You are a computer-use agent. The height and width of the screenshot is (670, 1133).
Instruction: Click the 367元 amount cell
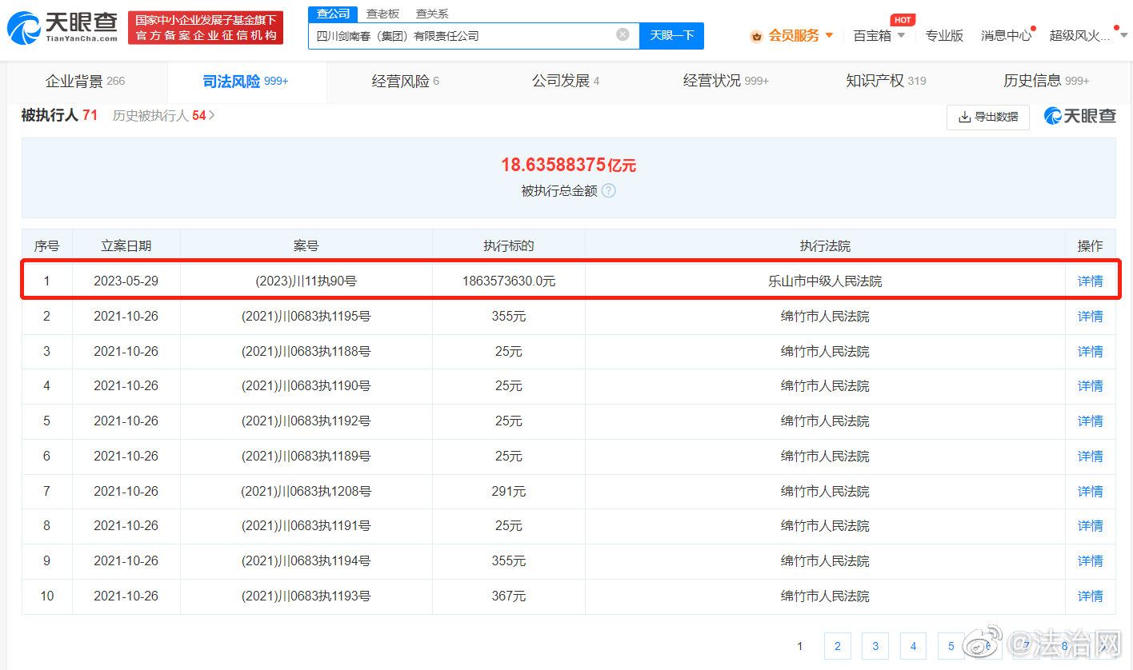(509, 596)
